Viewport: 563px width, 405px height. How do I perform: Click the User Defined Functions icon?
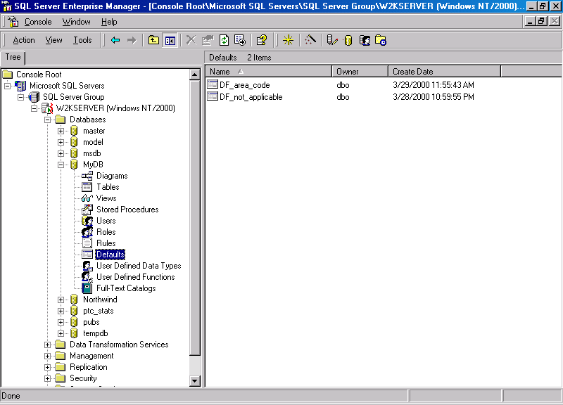point(87,277)
